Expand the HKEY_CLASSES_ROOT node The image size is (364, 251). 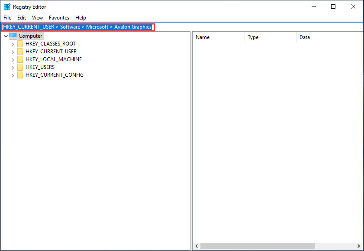click(x=13, y=43)
